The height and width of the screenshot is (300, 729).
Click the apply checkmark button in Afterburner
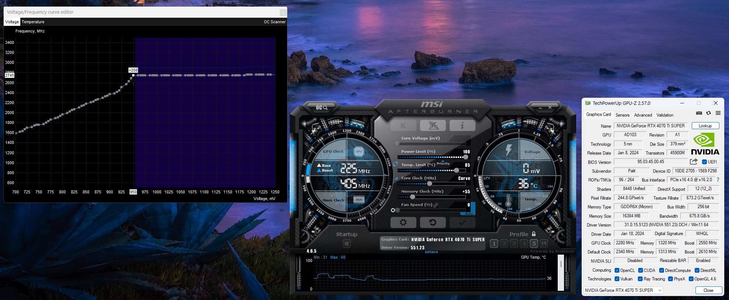(x=462, y=223)
